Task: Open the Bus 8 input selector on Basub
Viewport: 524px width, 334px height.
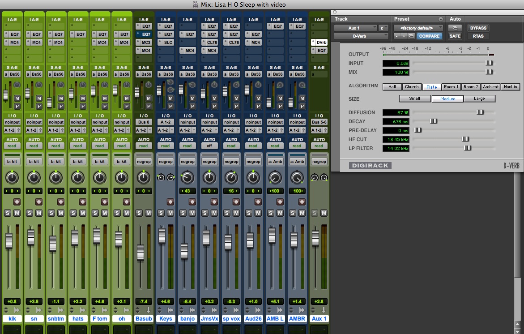Action: coord(144,122)
